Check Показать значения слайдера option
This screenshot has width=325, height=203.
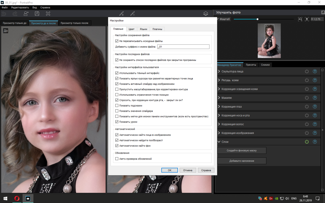pyautogui.click(x=117, y=111)
